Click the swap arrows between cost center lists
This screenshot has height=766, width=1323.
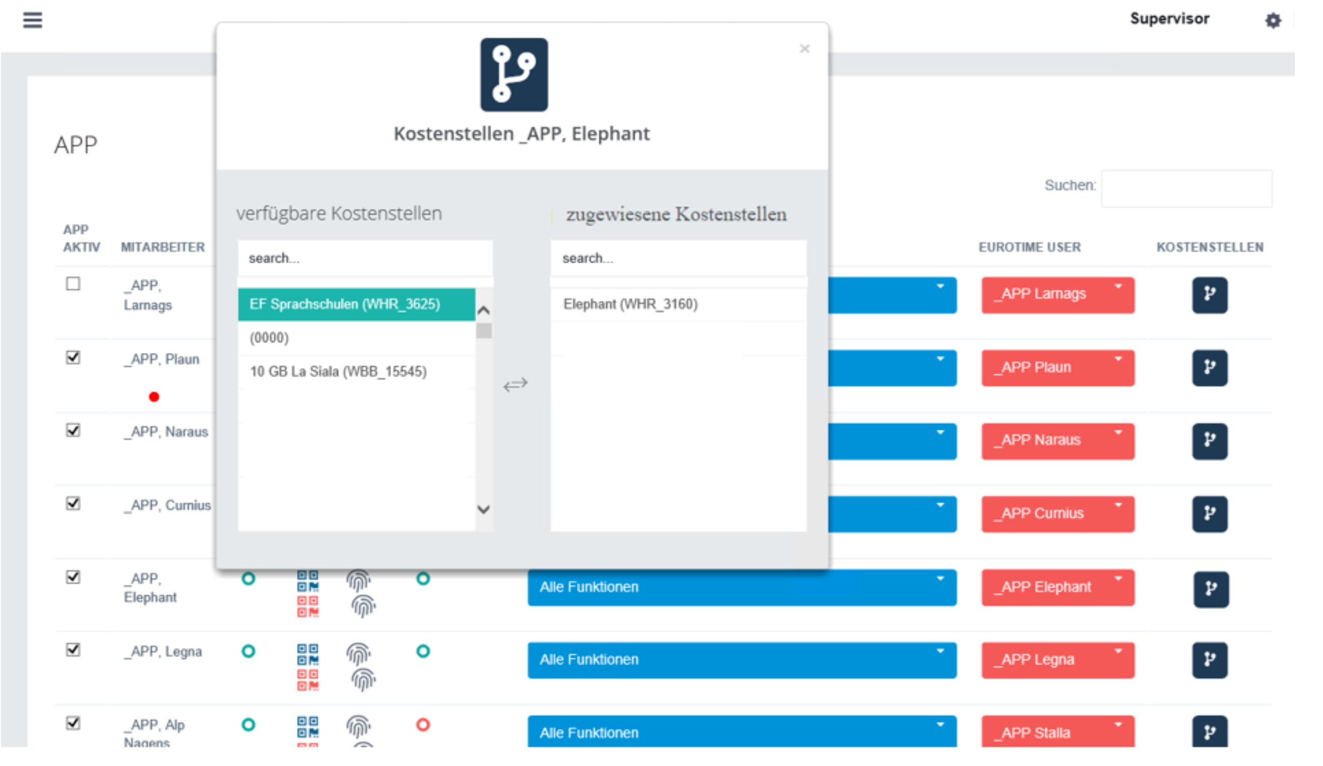[x=515, y=385]
